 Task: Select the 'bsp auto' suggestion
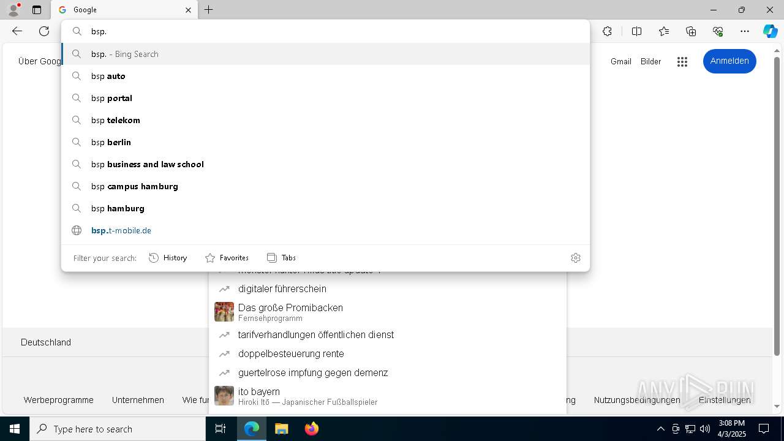pos(325,76)
